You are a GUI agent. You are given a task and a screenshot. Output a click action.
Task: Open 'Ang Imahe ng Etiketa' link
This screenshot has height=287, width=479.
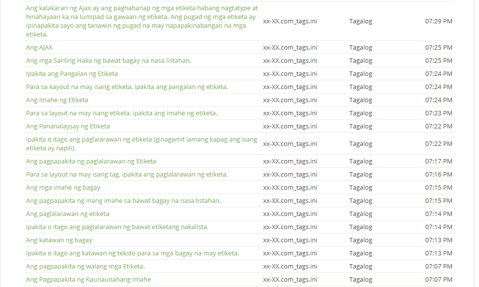[x=57, y=100]
